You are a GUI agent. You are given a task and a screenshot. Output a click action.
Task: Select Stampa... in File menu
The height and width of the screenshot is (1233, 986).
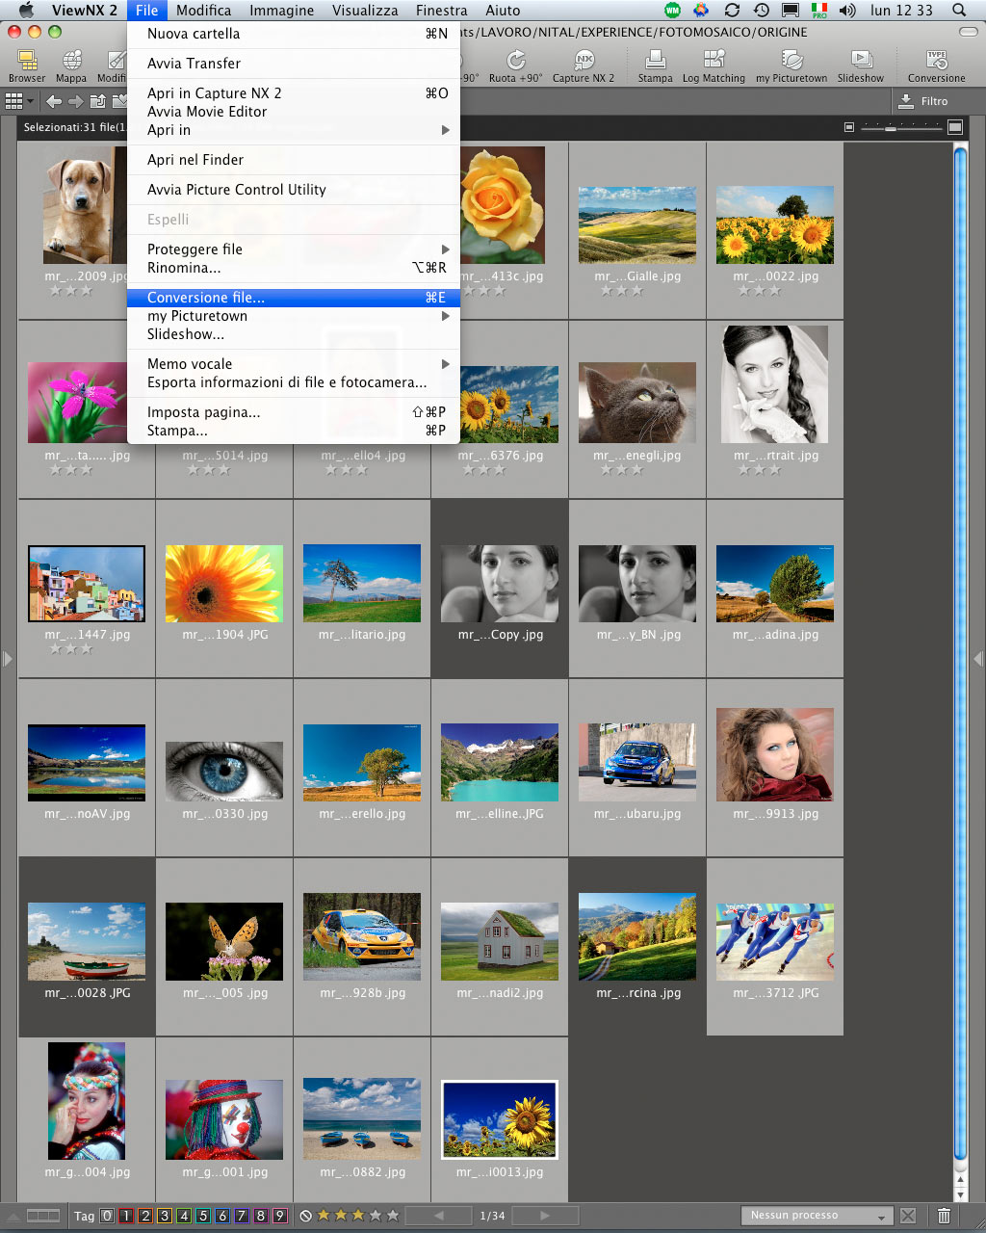(x=294, y=431)
